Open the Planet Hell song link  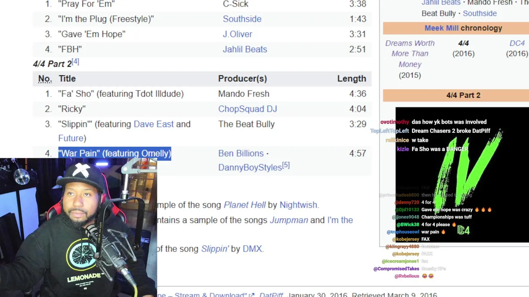click(x=244, y=205)
